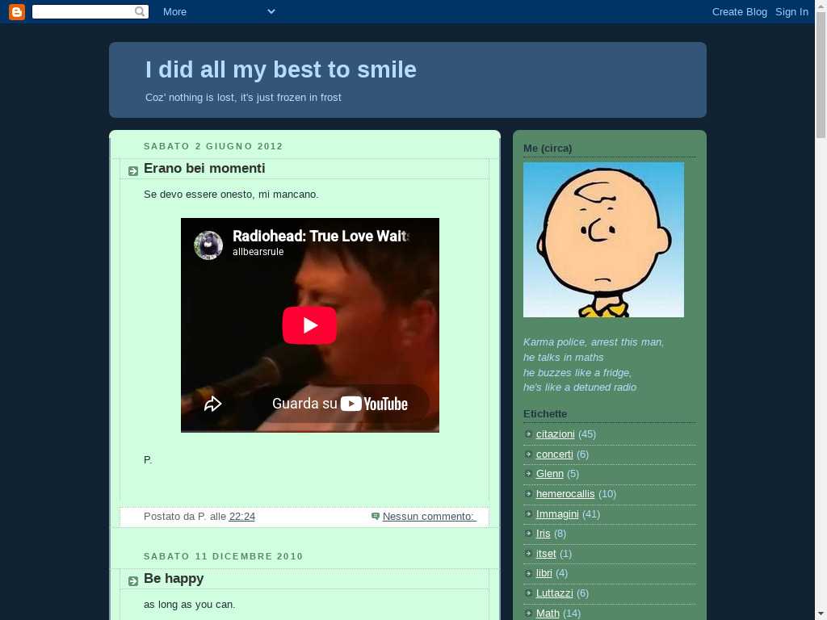The height and width of the screenshot is (620, 827).
Task: Select the Iris label link
Action: 544,534
